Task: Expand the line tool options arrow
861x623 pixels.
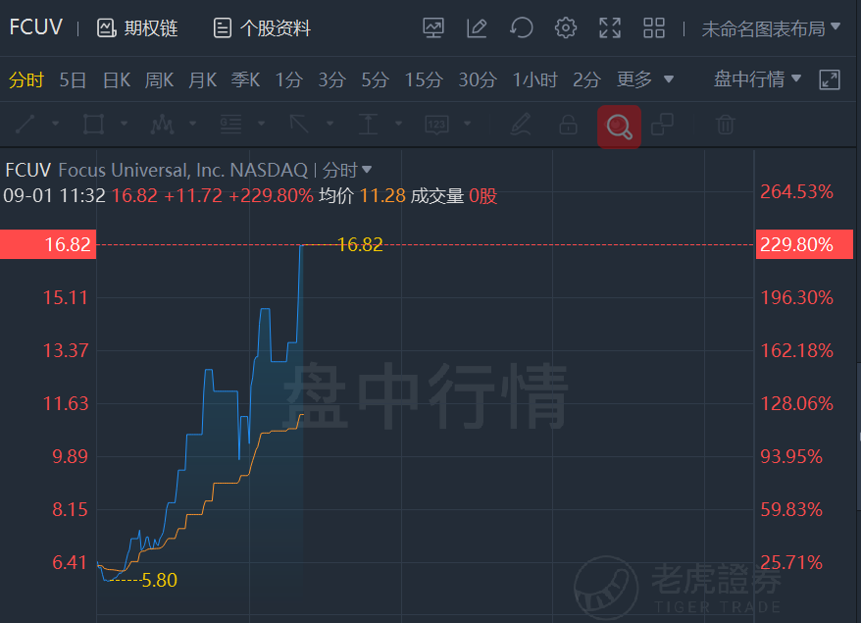Action: click(x=56, y=124)
